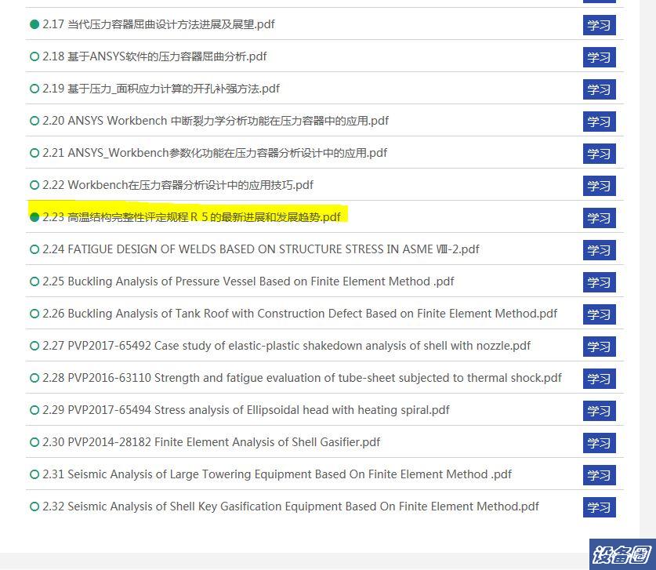The height and width of the screenshot is (570, 656).
Task: Open 2.29 PVP2017-65494 Ellipsoidal head pdf
Action: (x=246, y=410)
